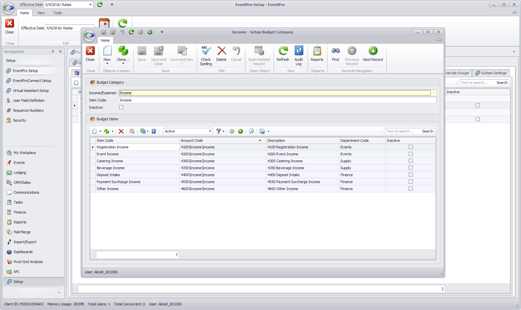
Task: Select Home tab in main window
Action: pos(24,13)
